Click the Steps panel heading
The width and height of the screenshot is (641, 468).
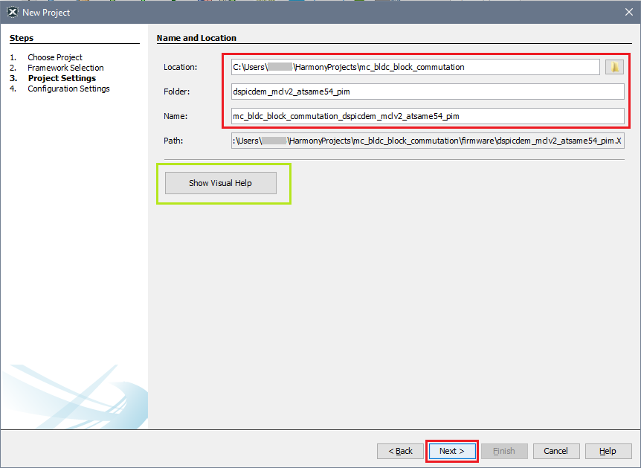tap(22, 38)
